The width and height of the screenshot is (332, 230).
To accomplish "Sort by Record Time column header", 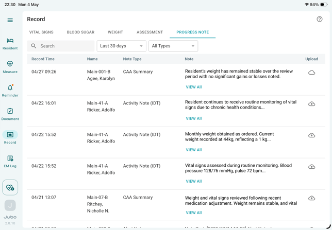I will 43,59.
